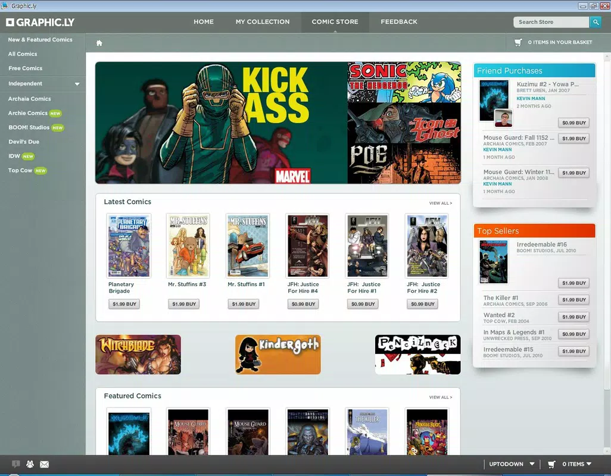Viewport: 611px width, 476px height.
Task: Buy Irredeemable #16 for $1.99
Action: tap(573, 283)
